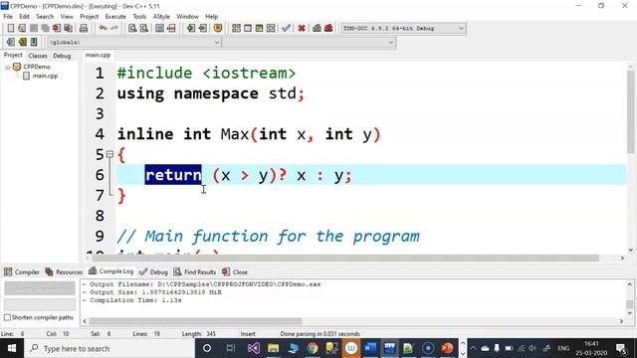Open the Help menu
The height and width of the screenshot is (358, 637).
point(211,17)
